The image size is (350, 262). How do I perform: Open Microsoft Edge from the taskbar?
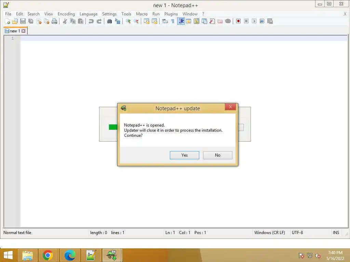70,255
